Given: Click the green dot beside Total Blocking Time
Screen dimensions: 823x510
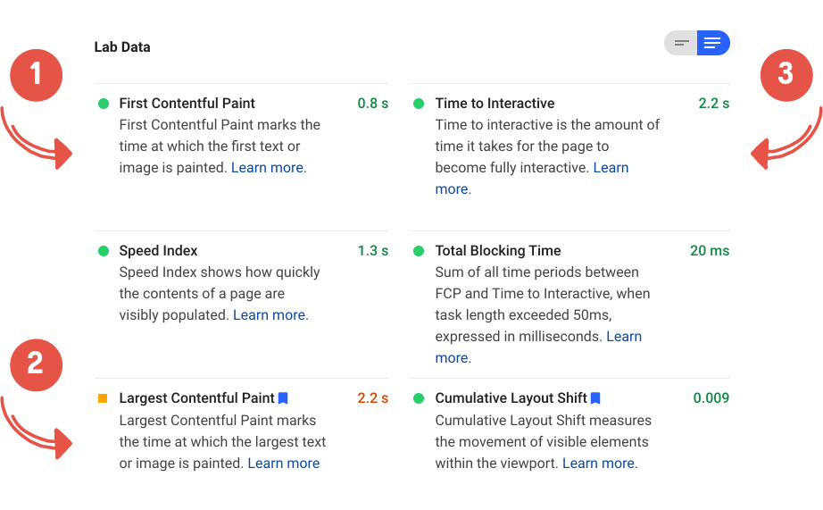Looking at the screenshot, I should pos(419,251).
